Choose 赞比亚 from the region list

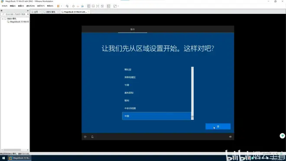click(156, 69)
